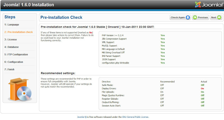
Task: Click the Check Again button label
Action: point(178,17)
